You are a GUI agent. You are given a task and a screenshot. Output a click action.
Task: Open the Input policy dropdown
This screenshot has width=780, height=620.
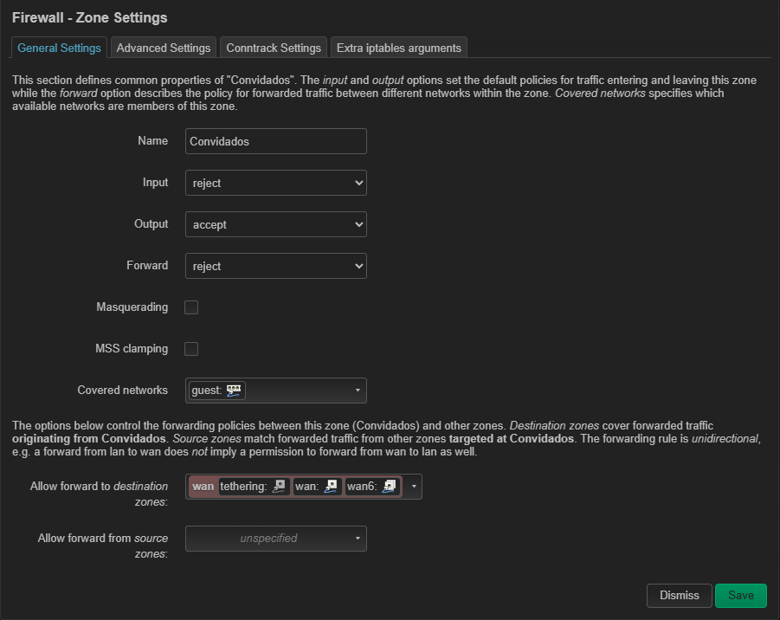coord(275,183)
